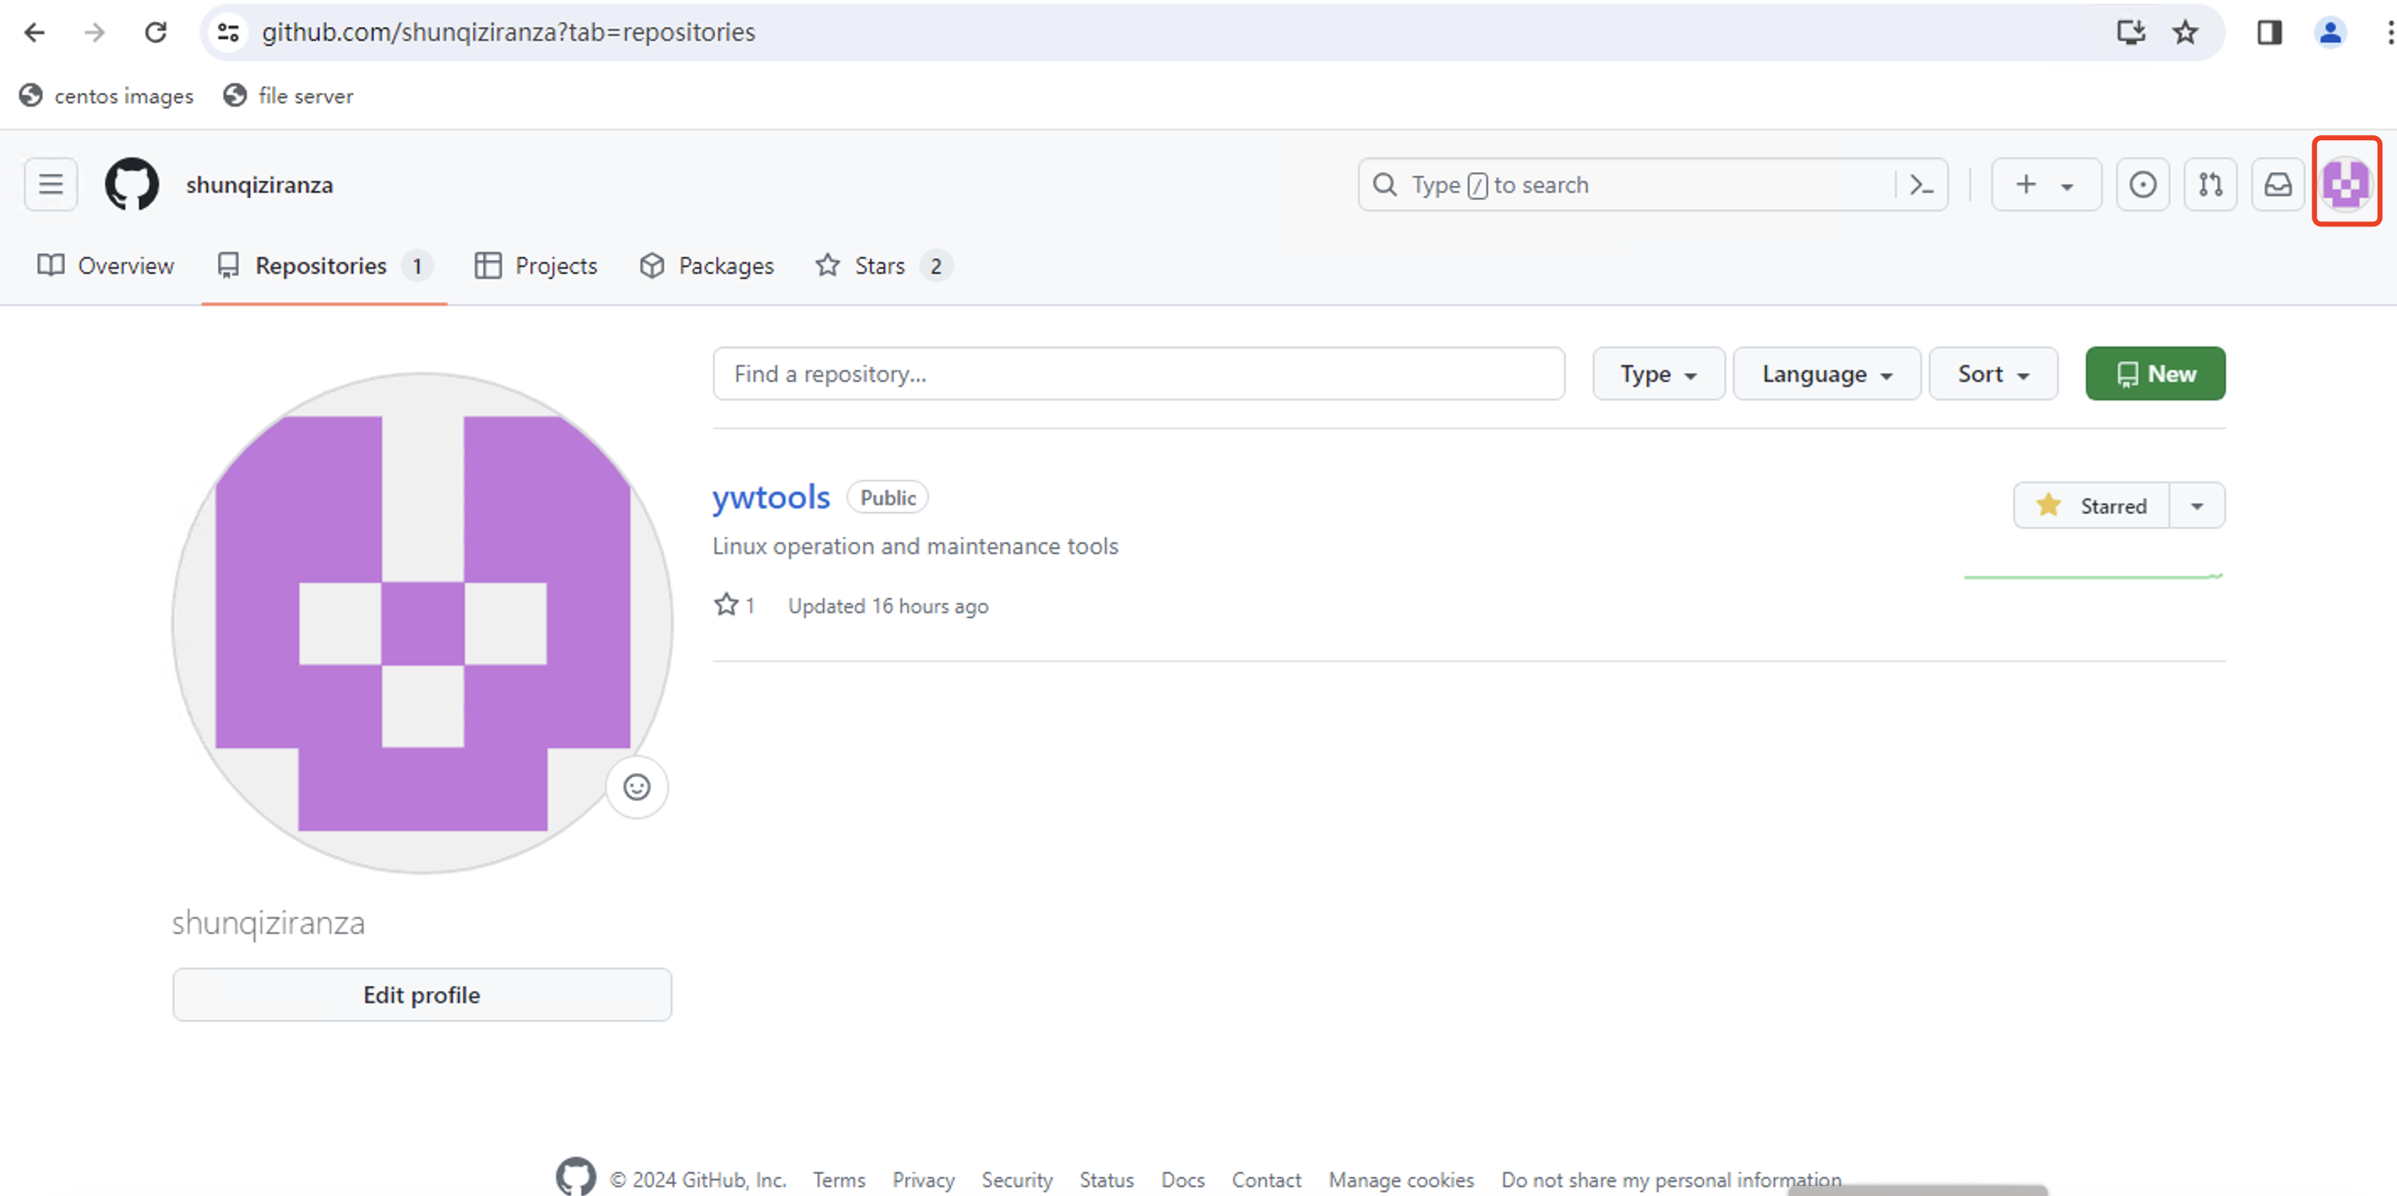Open the ywtools repository link
This screenshot has width=2397, height=1196.
(x=769, y=496)
